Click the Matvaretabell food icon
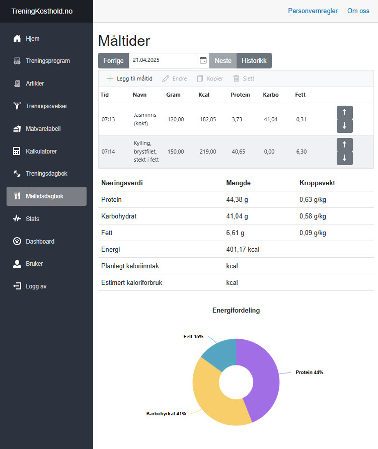This screenshot has width=378, height=449. pos(17,128)
